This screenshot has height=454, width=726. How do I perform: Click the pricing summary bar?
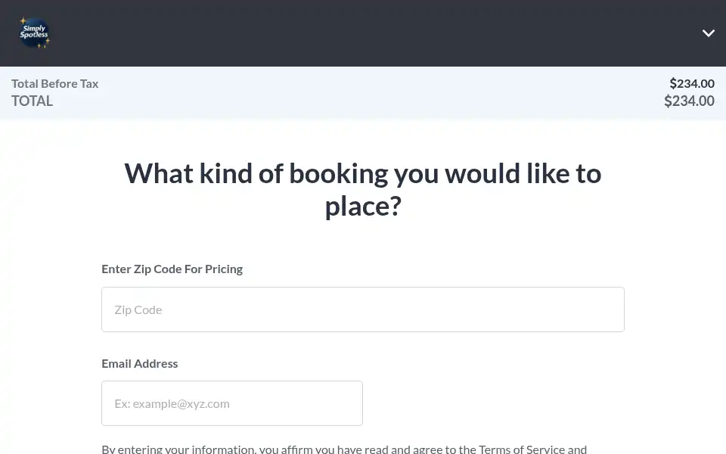[x=362, y=92]
